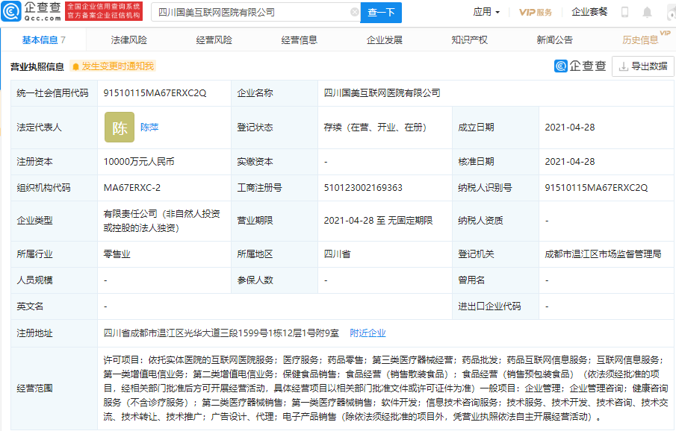Image resolution: width=676 pixels, height=431 pixels.
Task: Click the 查一下 search button
Action: coord(381,13)
